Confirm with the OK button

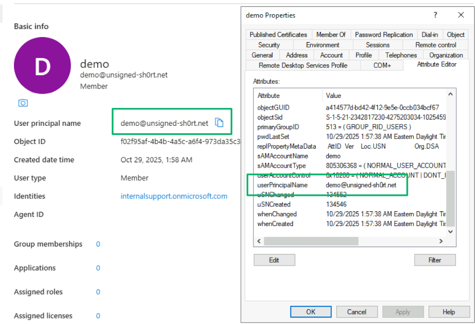pos(311,312)
